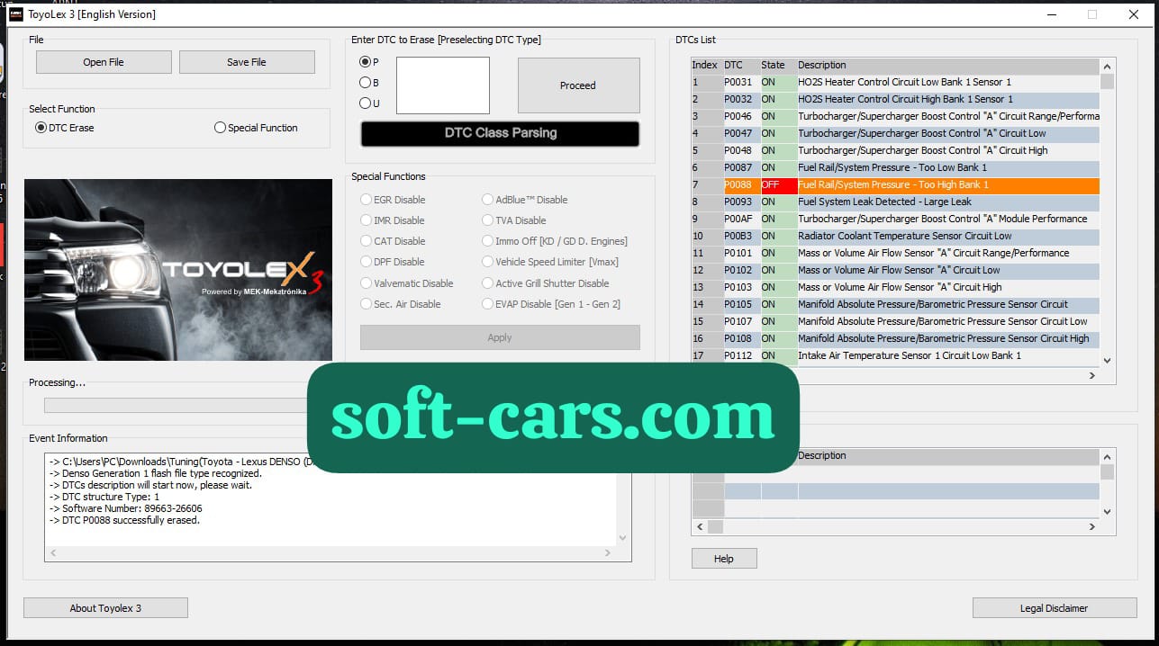This screenshot has height=646, width=1159.
Task: Select the P00AF DTC row
Action: click(895, 219)
